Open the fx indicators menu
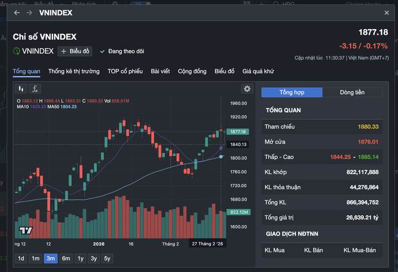The width and height of the screenshot is (398, 272). 35,88
